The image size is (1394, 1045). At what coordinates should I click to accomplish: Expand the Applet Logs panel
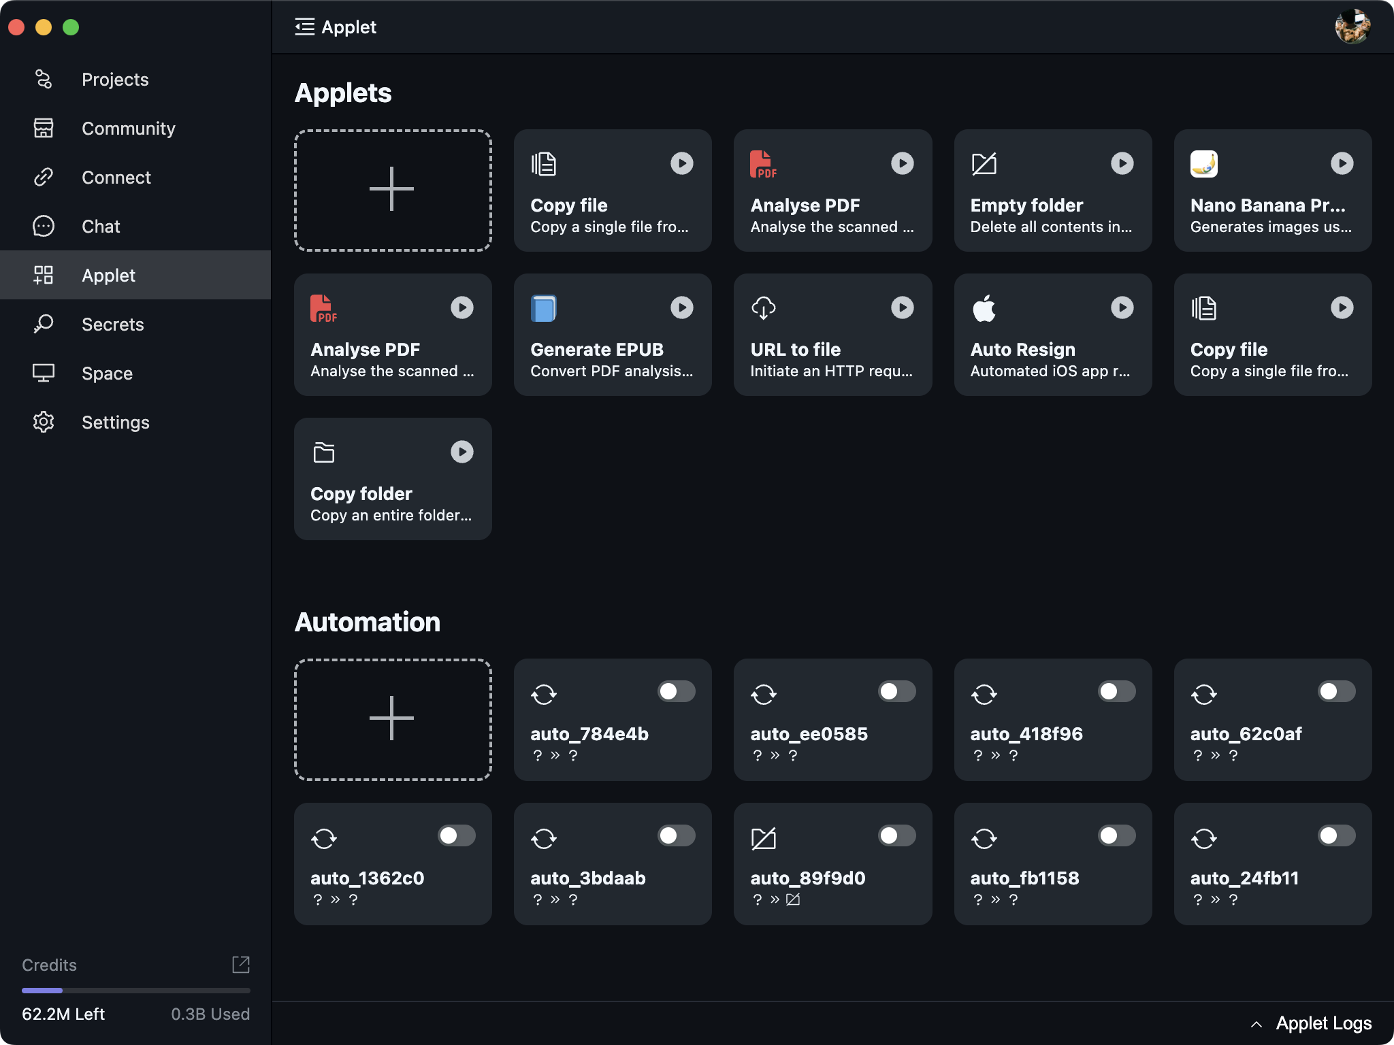click(x=1310, y=1023)
